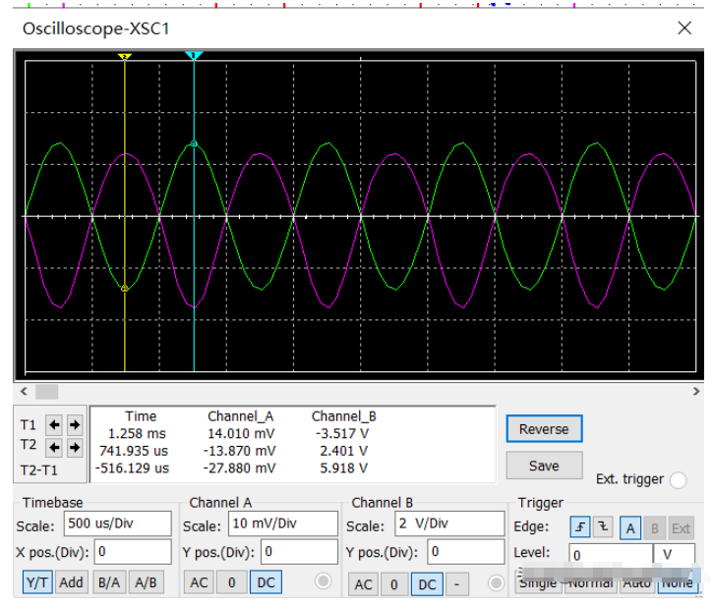Invert Channel B with minus button
This screenshot has width=713, height=606.
pyautogui.click(x=457, y=584)
